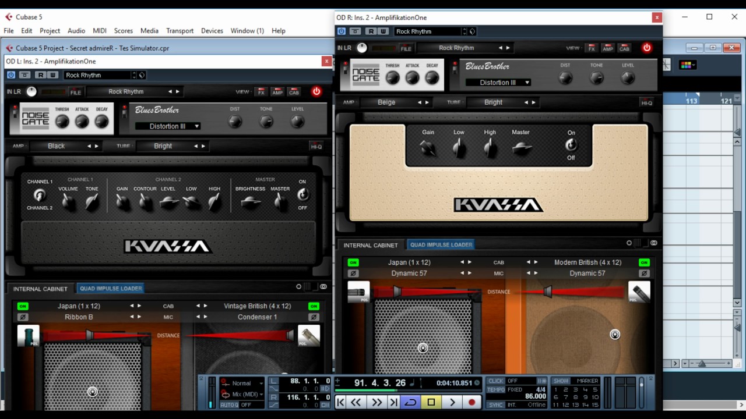Rewind using the transport rewind button
Screen dimensions: 746x419
pos(356,402)
